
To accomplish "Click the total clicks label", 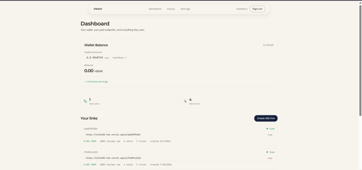I will (194, 104).
